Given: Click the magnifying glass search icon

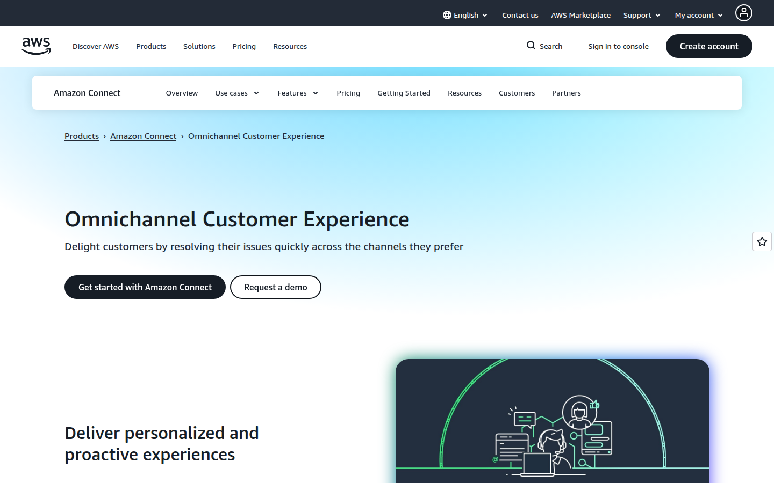Looking at the screenshot, I should [x=531, y=46].
